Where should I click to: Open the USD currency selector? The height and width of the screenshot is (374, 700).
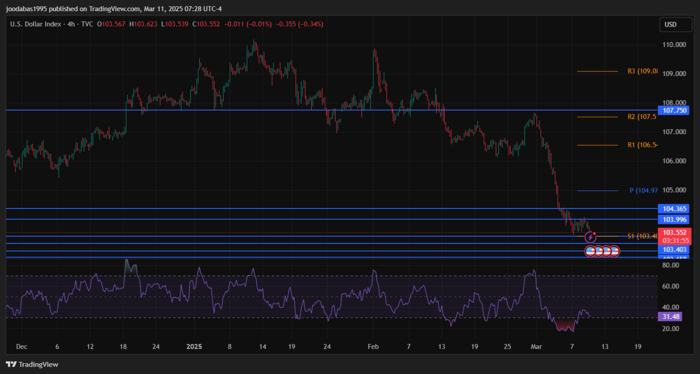(671, 25)
